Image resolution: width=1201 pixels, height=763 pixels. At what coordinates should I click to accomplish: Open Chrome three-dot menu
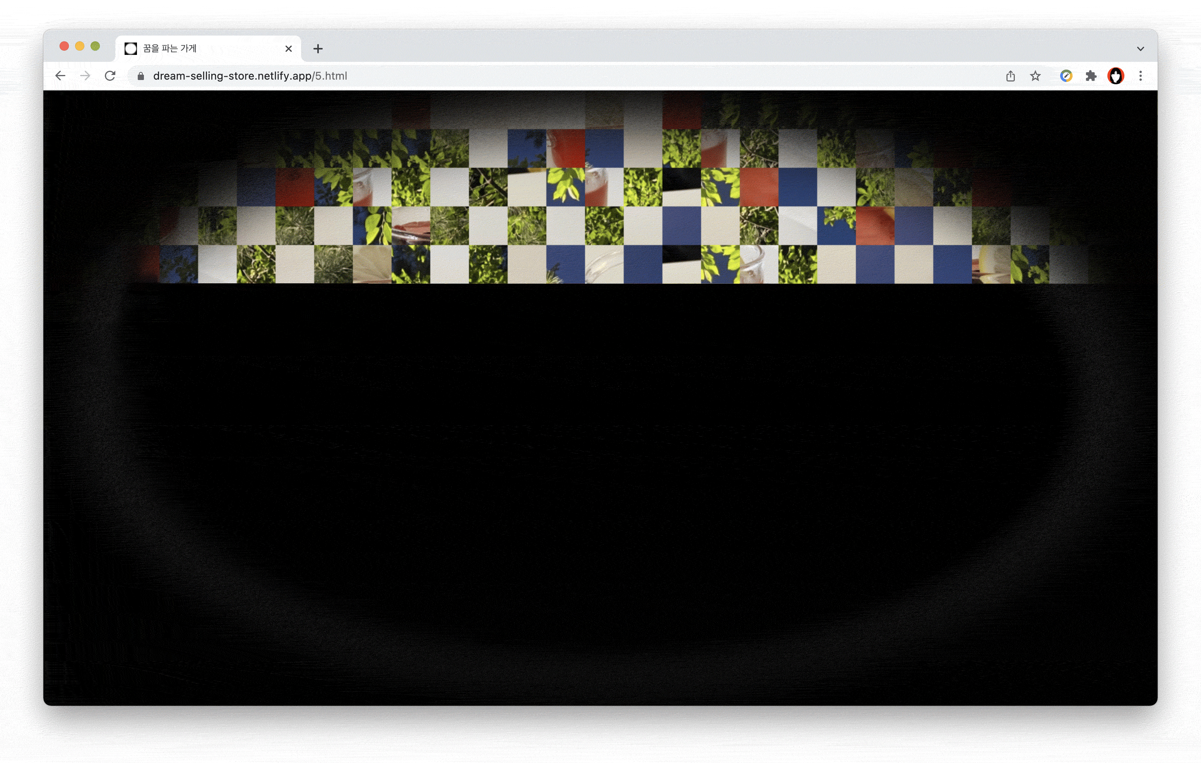click(1141, 76)
